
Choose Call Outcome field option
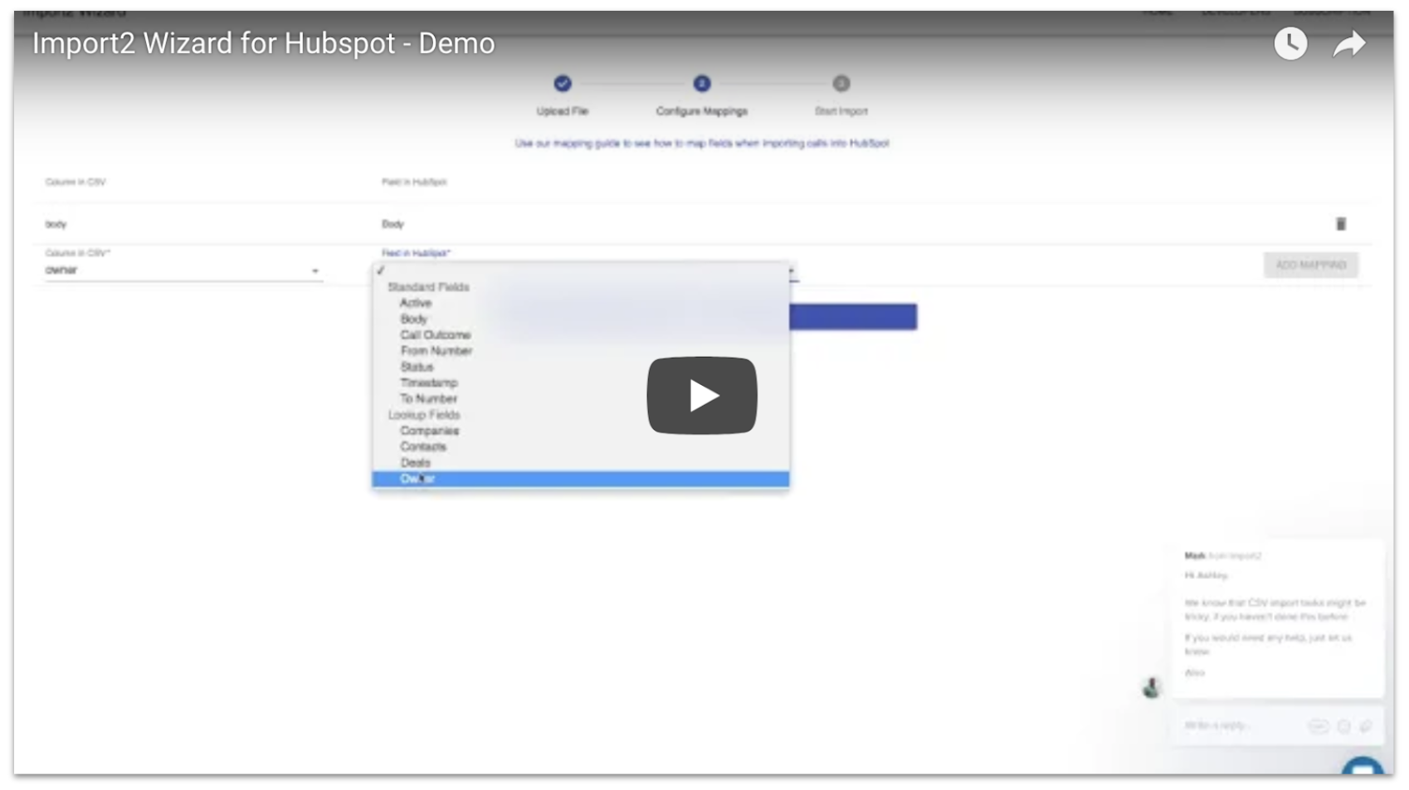click(x=436, y=335)
